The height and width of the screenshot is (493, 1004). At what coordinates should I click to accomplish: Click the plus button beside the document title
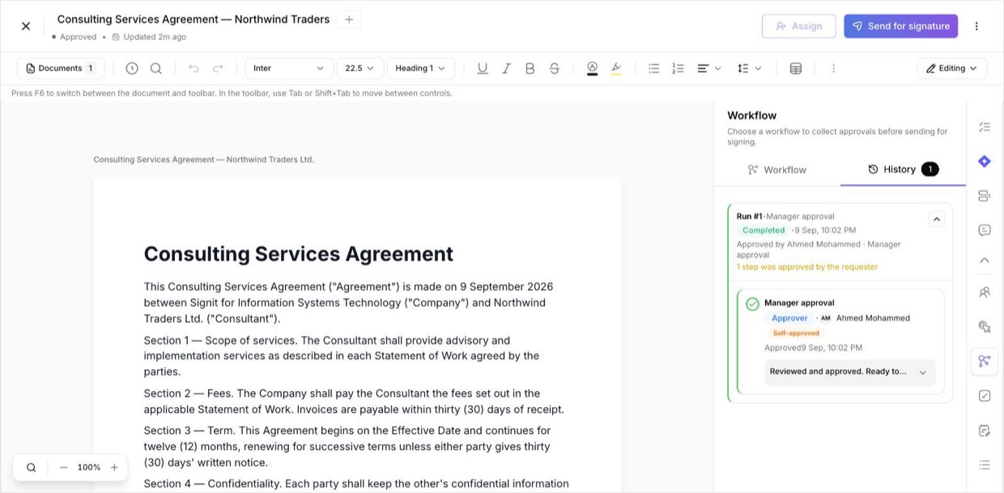pyautogui.click(x=349, y=19)
